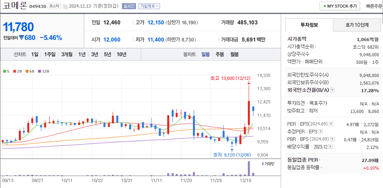Select the 주봉 weekly candle chart
The image size is (383, 188).
pyautogui.click(x=220, y=54)
